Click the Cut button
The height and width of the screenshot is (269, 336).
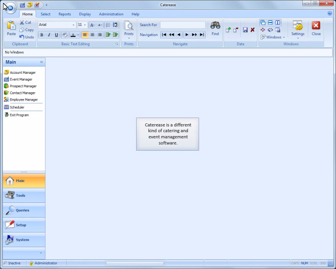pyautogui.click(x=25, y=22)
